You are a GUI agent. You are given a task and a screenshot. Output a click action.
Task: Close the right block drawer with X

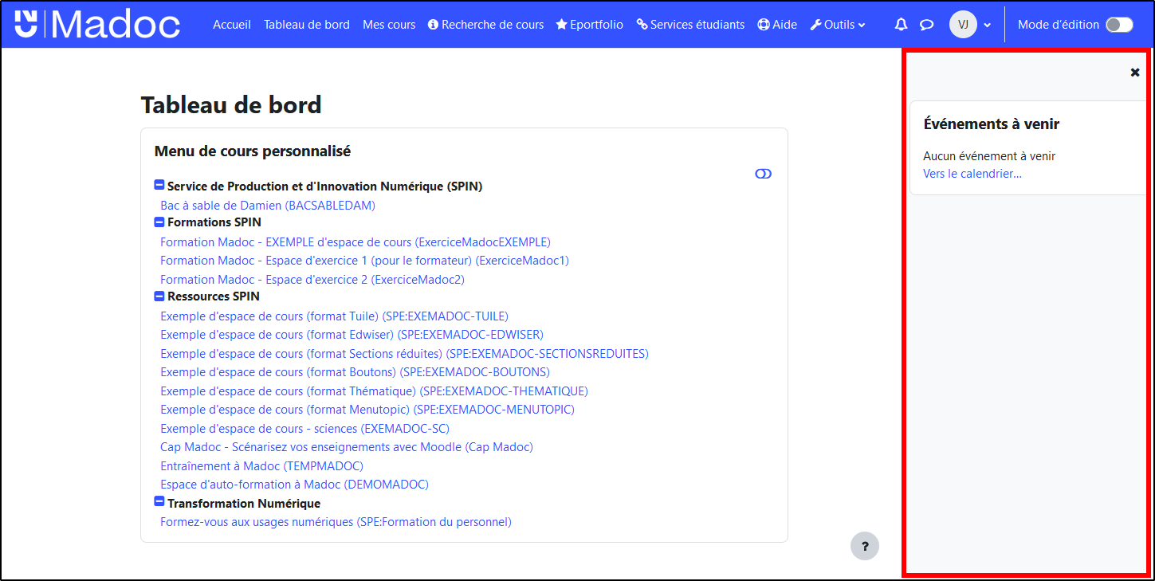pos(1135,73)
